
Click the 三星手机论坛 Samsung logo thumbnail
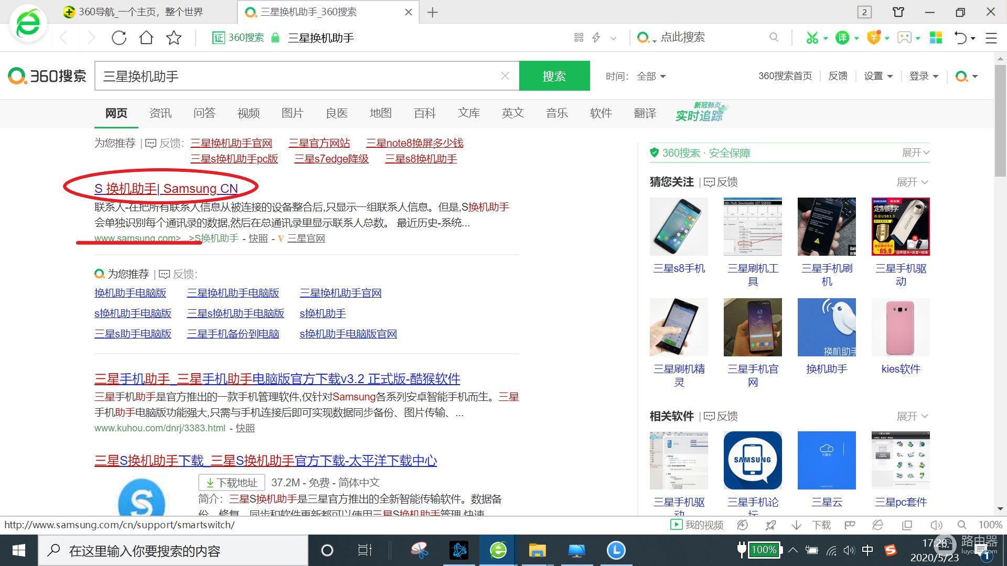tap(753, 460)
